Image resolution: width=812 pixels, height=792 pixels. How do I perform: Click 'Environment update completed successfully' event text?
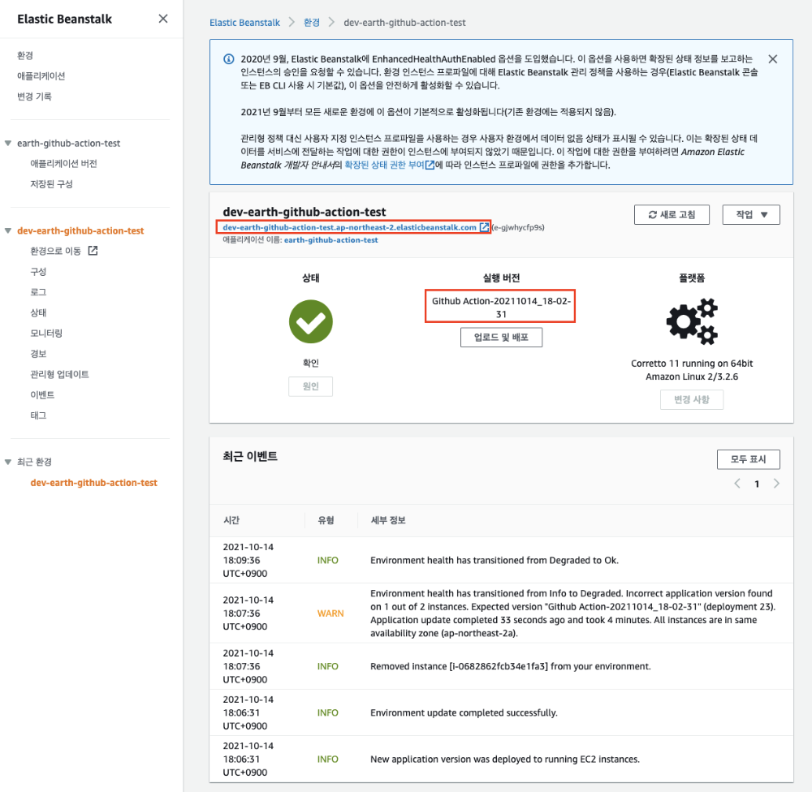464,713
